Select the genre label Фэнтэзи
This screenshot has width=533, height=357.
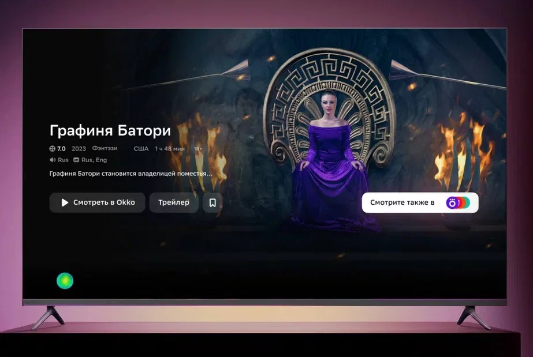pyautogui.click(x=105, y=148)
